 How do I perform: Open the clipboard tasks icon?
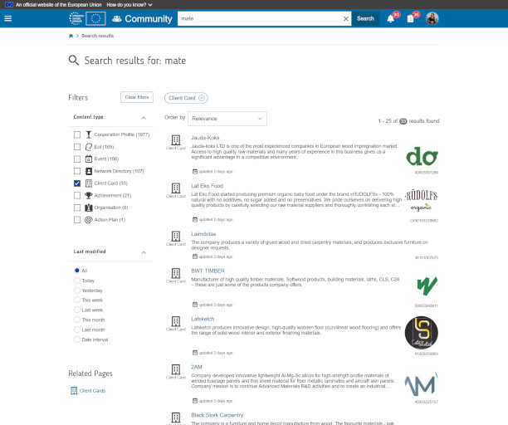click(x=410, y=18)
